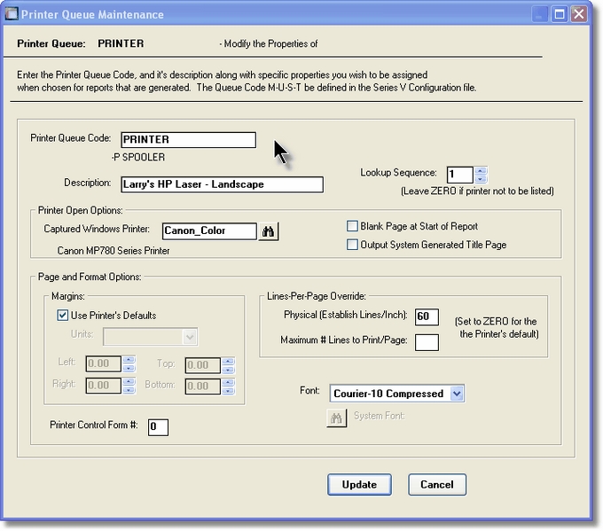Enable Blank Page at Start of Report
Image resolution: width=603 pixels, height=531 pixels.
(x=352, y=226)
